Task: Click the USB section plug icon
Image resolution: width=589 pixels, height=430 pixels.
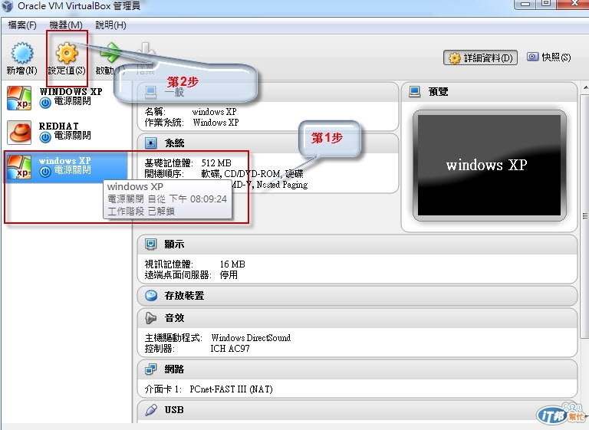Action: (x=150, y=409)
